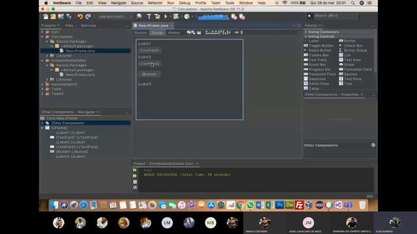This screenshot has height=234, width=417.
Task: Select Combo Box component in Palette
Action: click(x=316, y=55)
